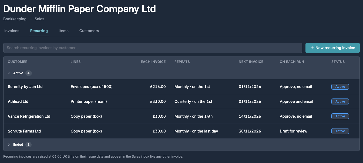Click the On Each Run column header
The width and height of the screenshot is (363, 163).
pos(292,62)
